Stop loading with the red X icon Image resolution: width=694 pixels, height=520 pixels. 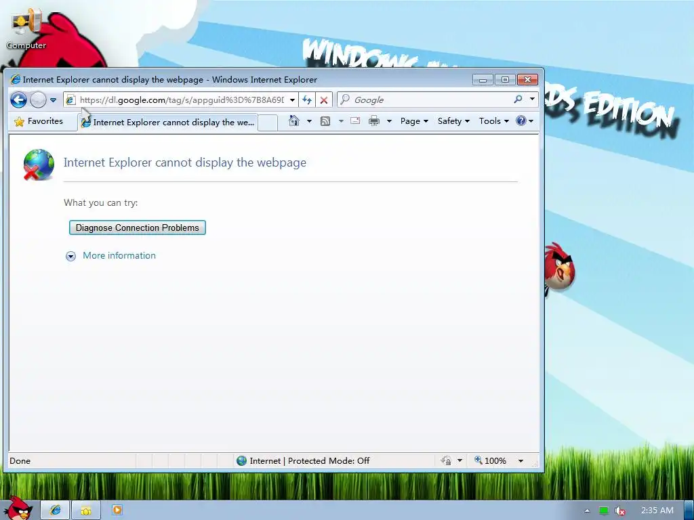click(x=324, y=100)
